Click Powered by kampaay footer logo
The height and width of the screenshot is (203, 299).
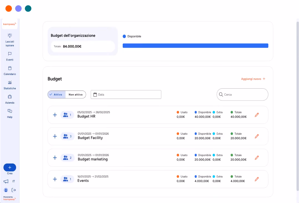point(9,199)
